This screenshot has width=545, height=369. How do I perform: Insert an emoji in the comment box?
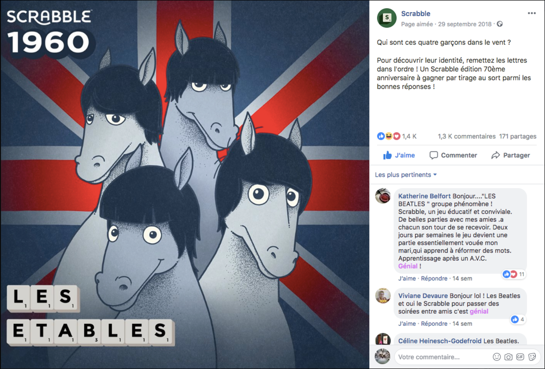click(x=497, y=357)
